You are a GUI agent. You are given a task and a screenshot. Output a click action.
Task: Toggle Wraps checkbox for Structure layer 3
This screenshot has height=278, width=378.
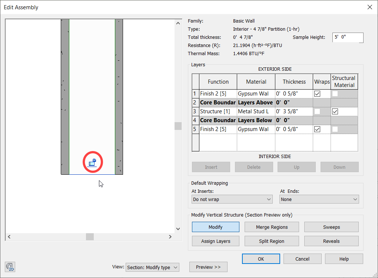coord(317,111)
